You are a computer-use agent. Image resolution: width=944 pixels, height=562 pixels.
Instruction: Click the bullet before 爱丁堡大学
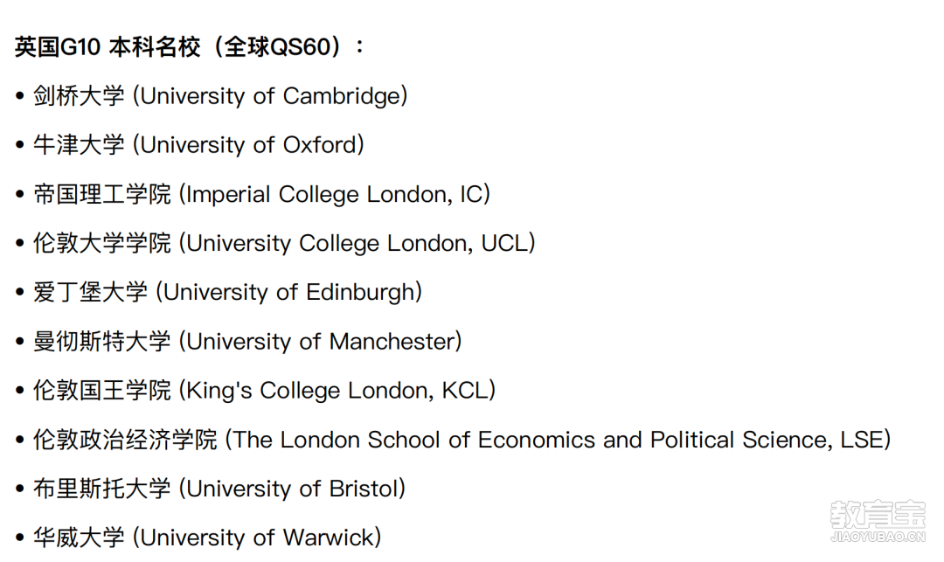(20, 293)
